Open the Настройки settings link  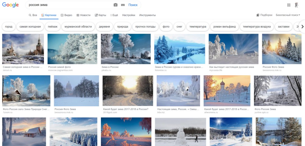[x=128, y=15]
